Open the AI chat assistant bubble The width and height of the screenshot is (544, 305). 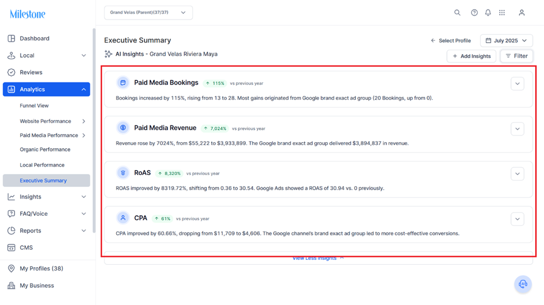[523, 284]
